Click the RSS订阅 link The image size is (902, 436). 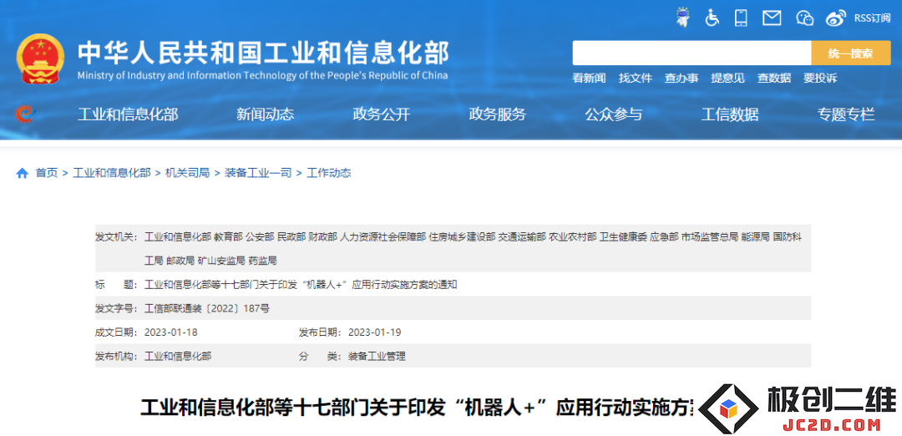(x=872, y=18)
